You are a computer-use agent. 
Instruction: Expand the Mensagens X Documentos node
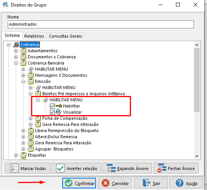pos(23,75)
